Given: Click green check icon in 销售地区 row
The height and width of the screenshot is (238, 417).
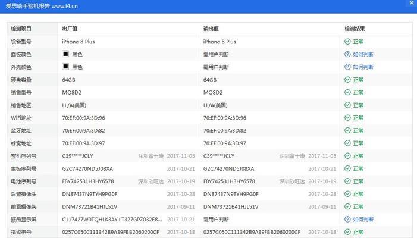Looking at the screenshot, I should click(347, 105).
